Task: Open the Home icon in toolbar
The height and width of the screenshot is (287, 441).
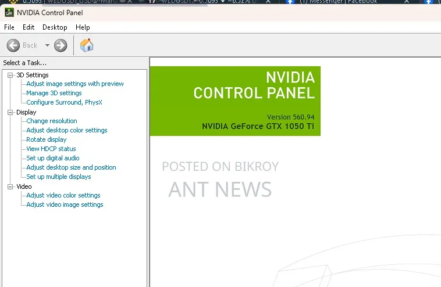Action: pos(87,45)
